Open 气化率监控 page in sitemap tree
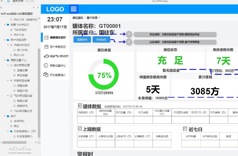 pos(20,30)
